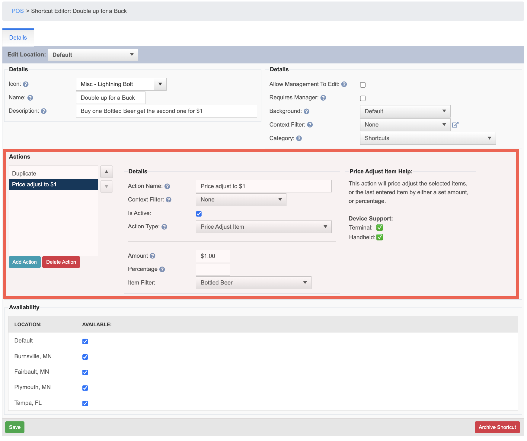The height and width of the screenshot is (441, 527).
Task: Toggle the Is Active checkbox
Action: (199, 214)
